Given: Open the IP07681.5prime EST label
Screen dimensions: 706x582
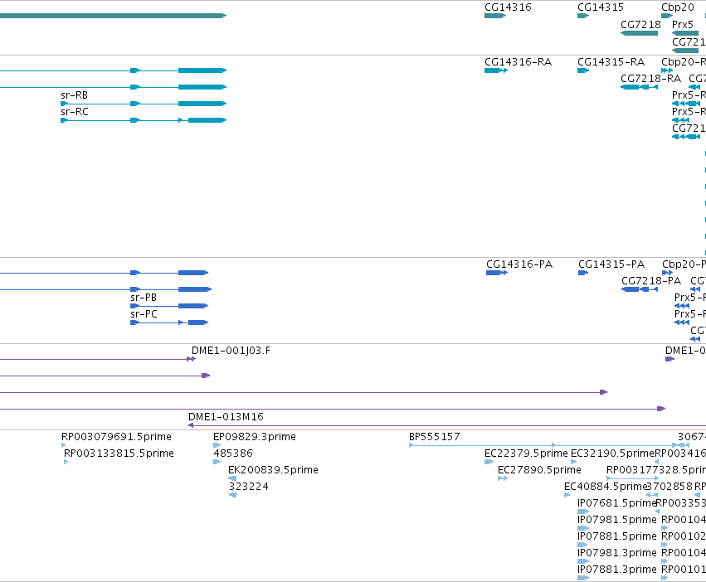Looking at the screenshot, I should click(617, 503).
